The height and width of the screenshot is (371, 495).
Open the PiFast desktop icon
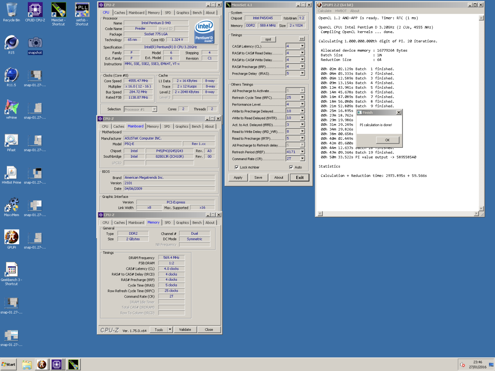[11, 142]
